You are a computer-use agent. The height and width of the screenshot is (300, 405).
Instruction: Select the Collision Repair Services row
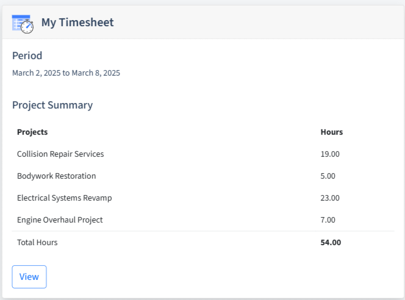[203, 154]
